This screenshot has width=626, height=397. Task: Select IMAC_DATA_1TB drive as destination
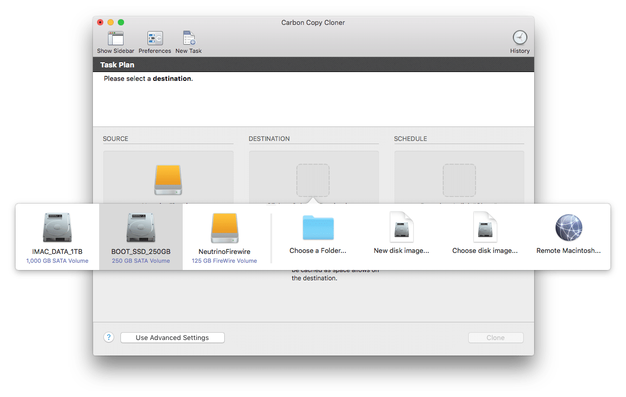point(57,229)
